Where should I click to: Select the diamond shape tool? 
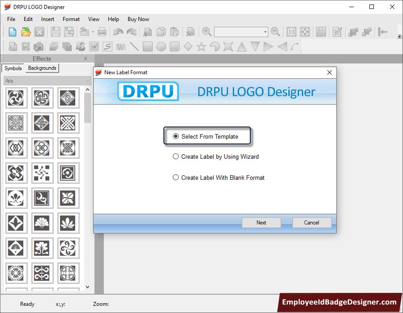(x=188, y=47)
